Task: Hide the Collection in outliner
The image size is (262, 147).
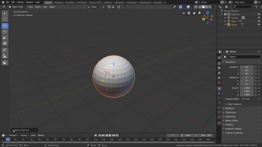Action: (259, 14)
